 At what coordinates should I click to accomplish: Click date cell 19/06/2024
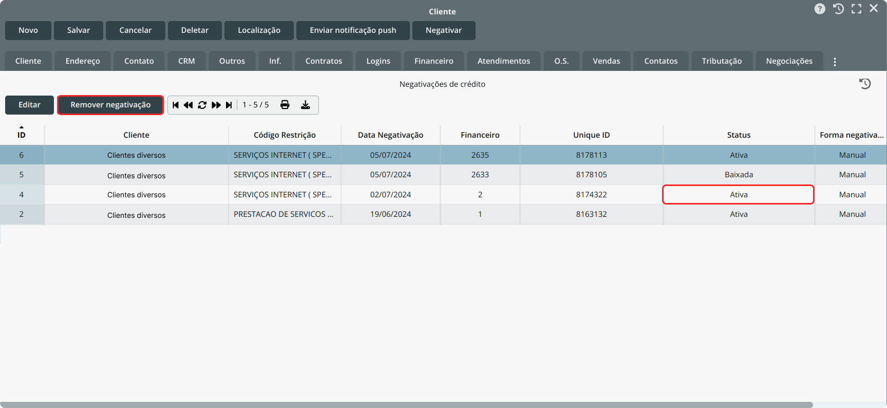[390, 214]
